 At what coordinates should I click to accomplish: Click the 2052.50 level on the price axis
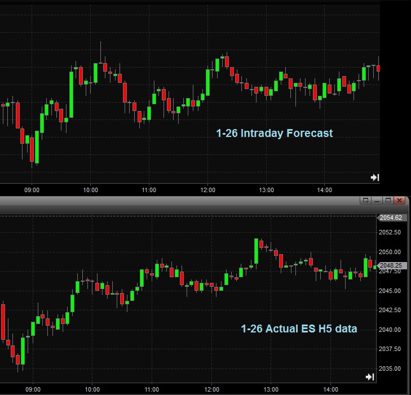[x=390, y=232]
